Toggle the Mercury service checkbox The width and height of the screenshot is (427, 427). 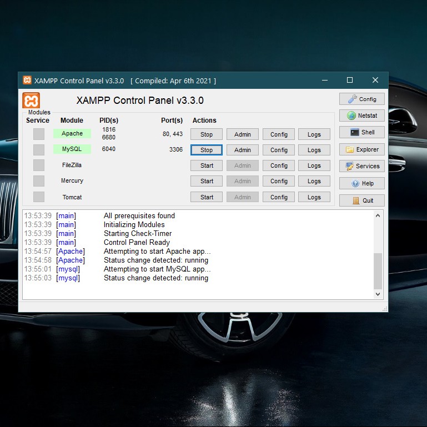[39, 181]
